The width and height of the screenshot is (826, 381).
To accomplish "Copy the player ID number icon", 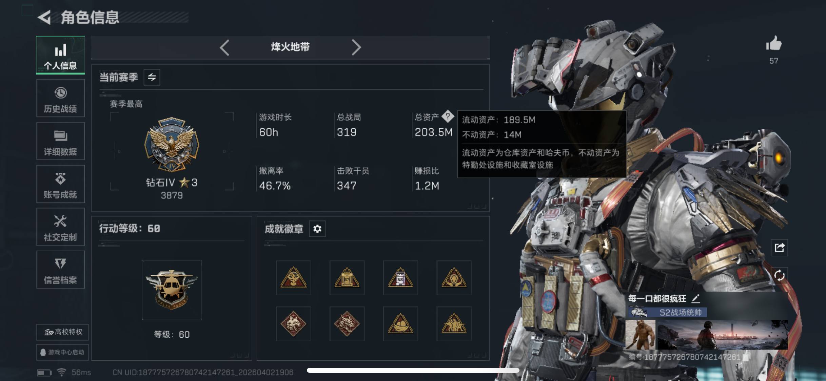I will pyautogui.click(x=746, y=357).
